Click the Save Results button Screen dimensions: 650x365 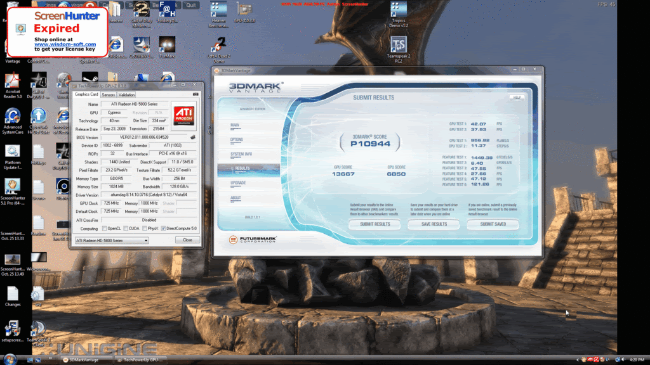(434, 224)
